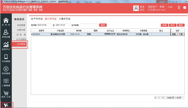This screenshot has width=188, height=108.
Task: Click the 证书信息 input field
Action: click(89, 25)
